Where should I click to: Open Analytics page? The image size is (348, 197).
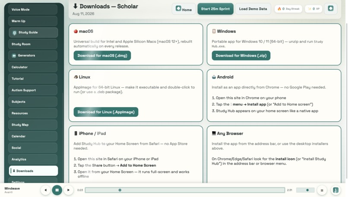click(x=33, y=159)
